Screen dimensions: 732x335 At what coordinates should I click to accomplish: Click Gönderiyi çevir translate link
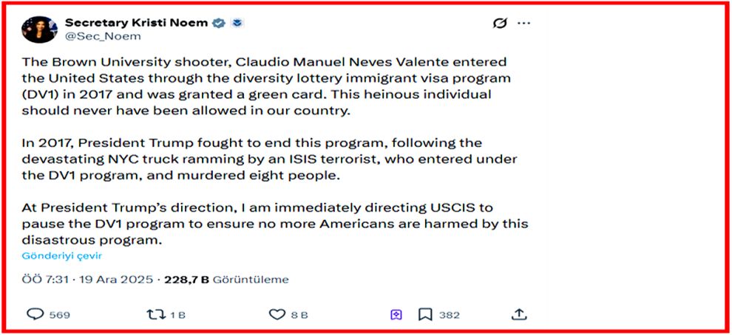click(61, 256)
